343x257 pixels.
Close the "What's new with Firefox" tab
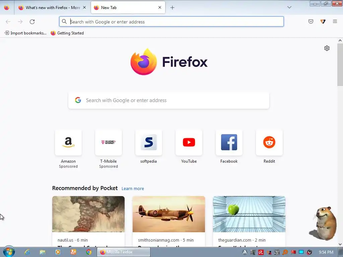[84, 7]
